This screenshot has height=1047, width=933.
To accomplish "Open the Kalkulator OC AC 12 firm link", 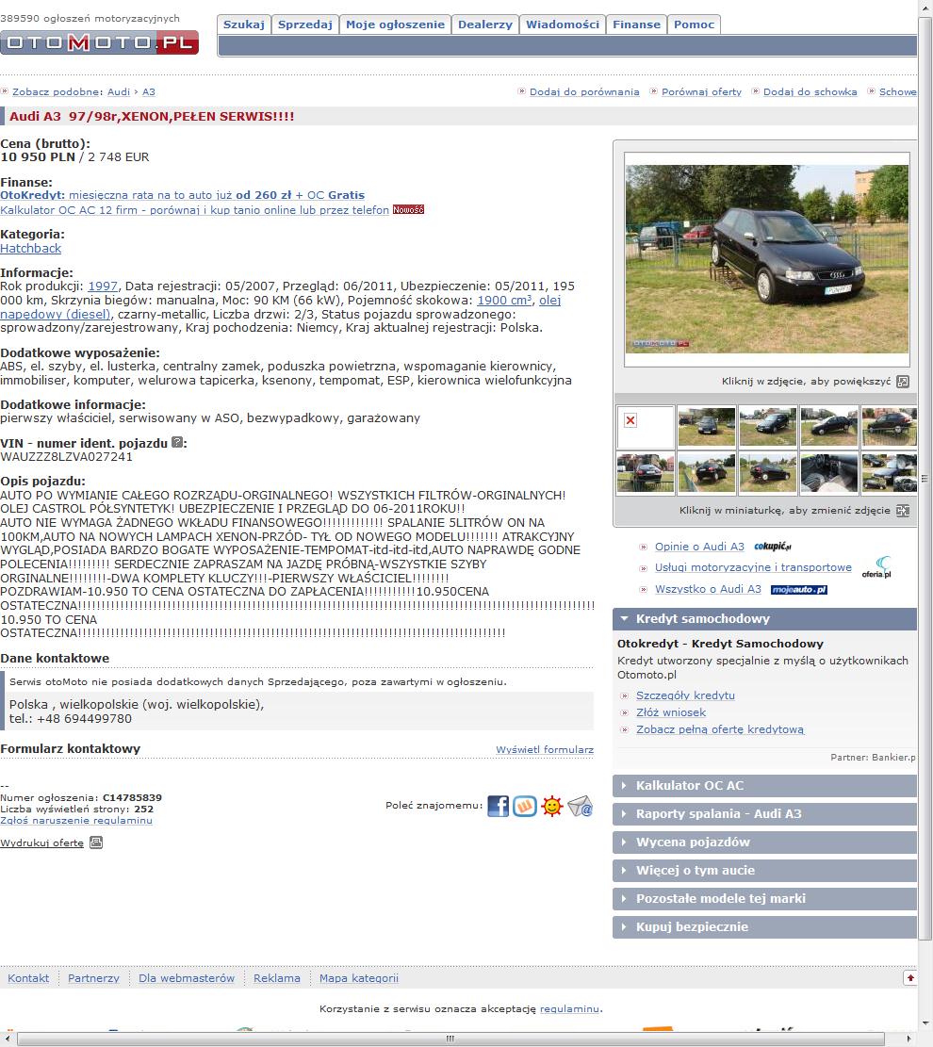I will click(x=194, y=210).
